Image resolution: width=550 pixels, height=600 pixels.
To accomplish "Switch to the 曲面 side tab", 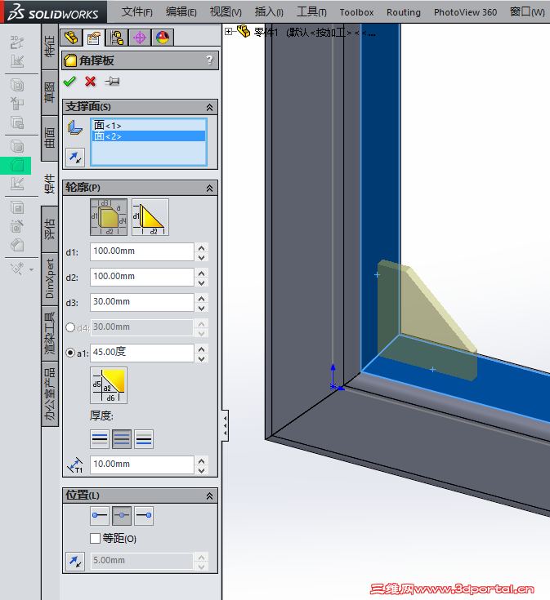I will (x=50, y=138).
